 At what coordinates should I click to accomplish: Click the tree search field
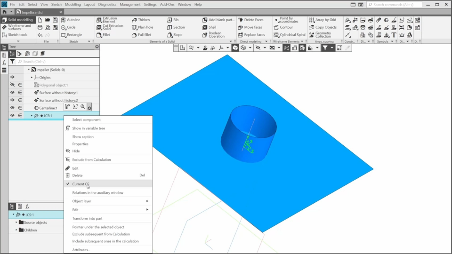56,62
